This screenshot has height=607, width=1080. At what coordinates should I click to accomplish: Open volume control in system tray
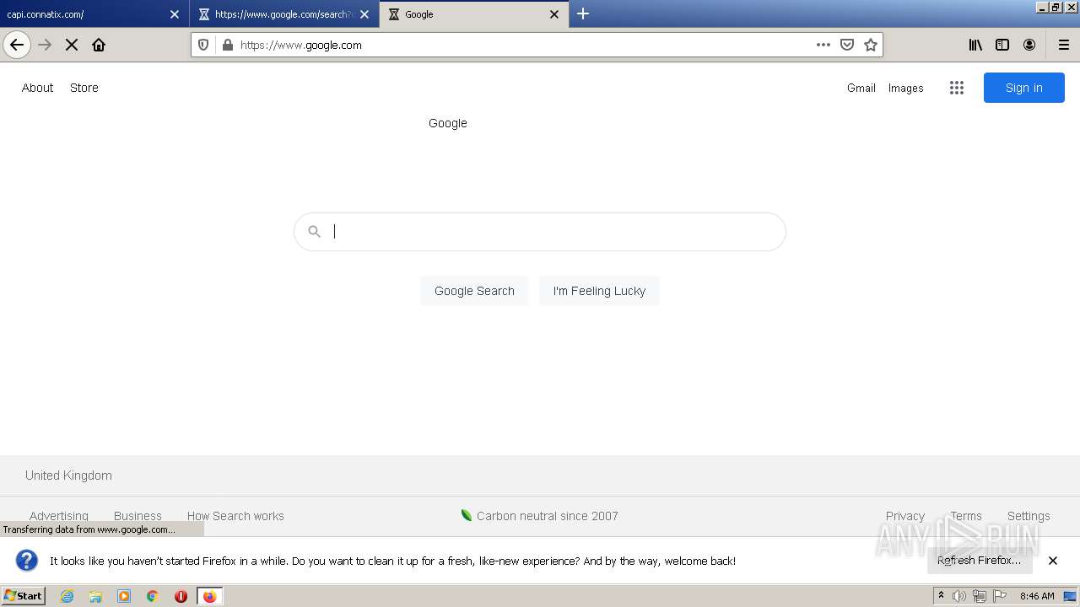tap(959, 596)
